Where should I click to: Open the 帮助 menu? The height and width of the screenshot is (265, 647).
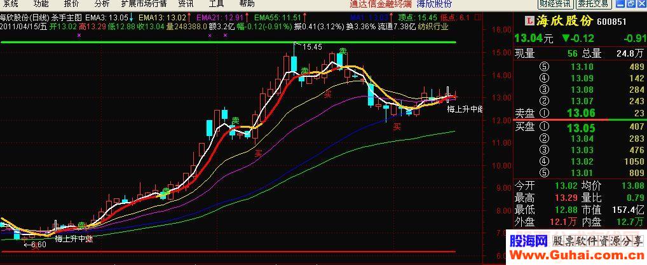click(x=247, y=4)
